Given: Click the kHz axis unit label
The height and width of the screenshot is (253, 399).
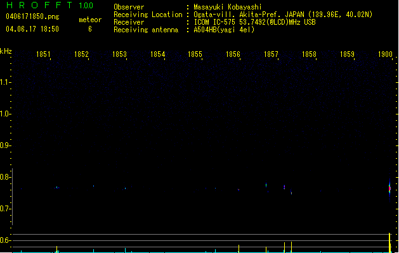Looking at the screenshot, I should point(6,51).
